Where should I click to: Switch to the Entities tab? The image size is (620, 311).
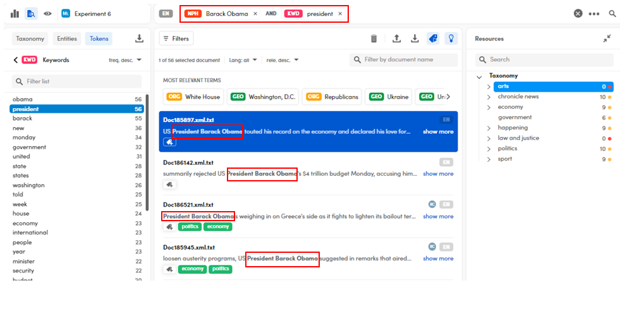pyautogui.click(x=67, y=39)
